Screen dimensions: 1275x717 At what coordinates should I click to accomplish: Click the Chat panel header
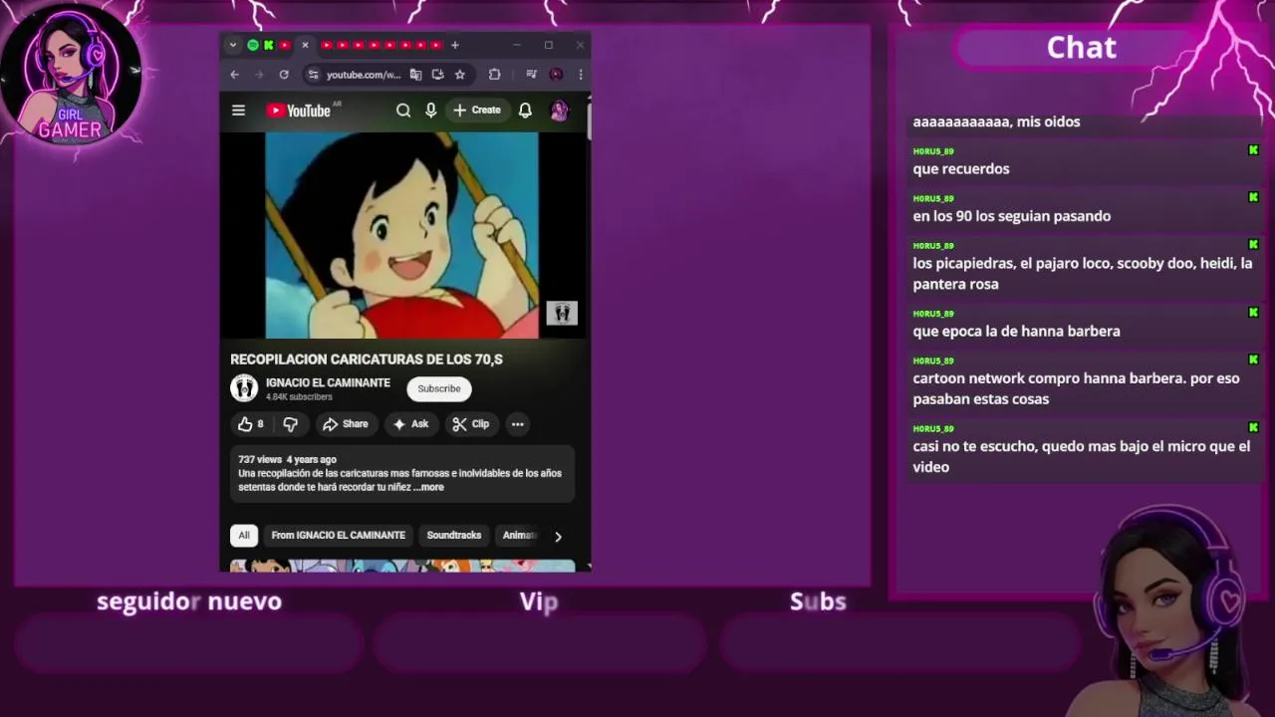(x=1082, y=48)
